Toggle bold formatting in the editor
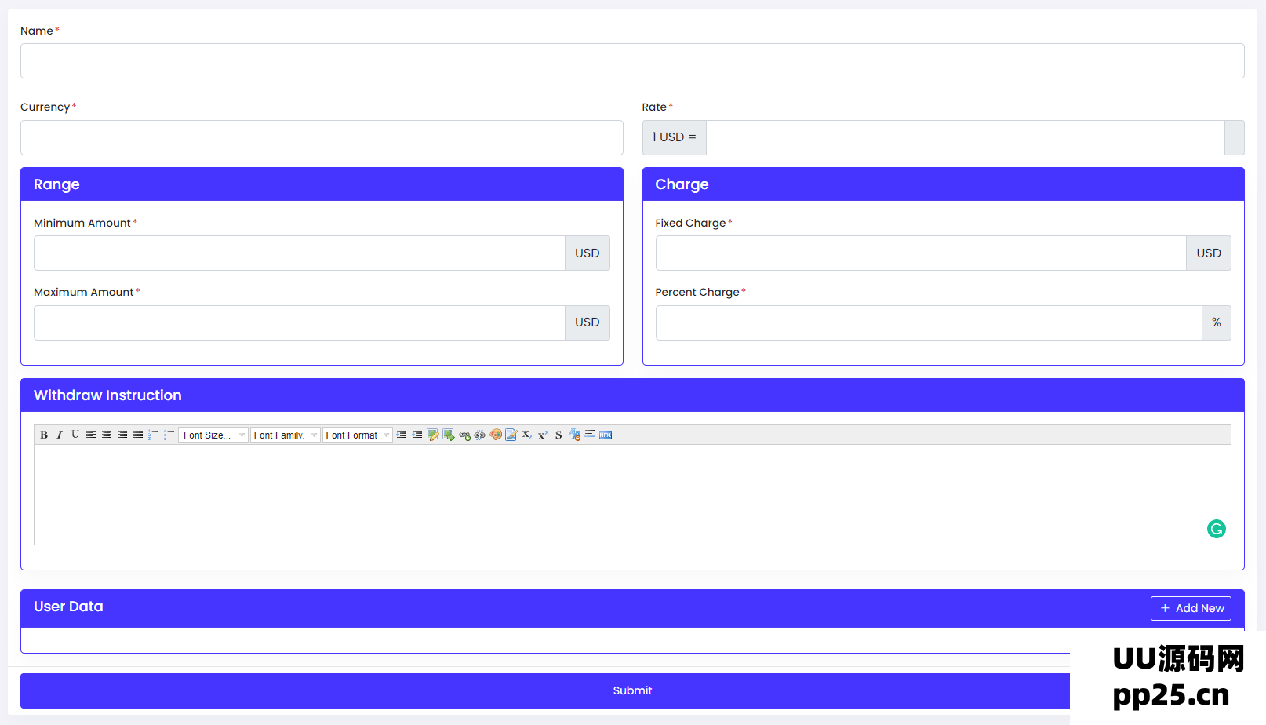 (x=44, y=435)
